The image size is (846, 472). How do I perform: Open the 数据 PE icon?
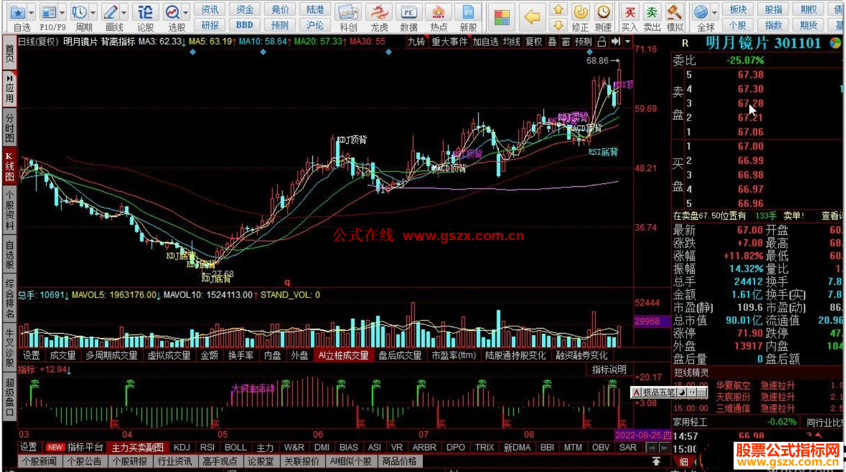[x=409, y=12]
